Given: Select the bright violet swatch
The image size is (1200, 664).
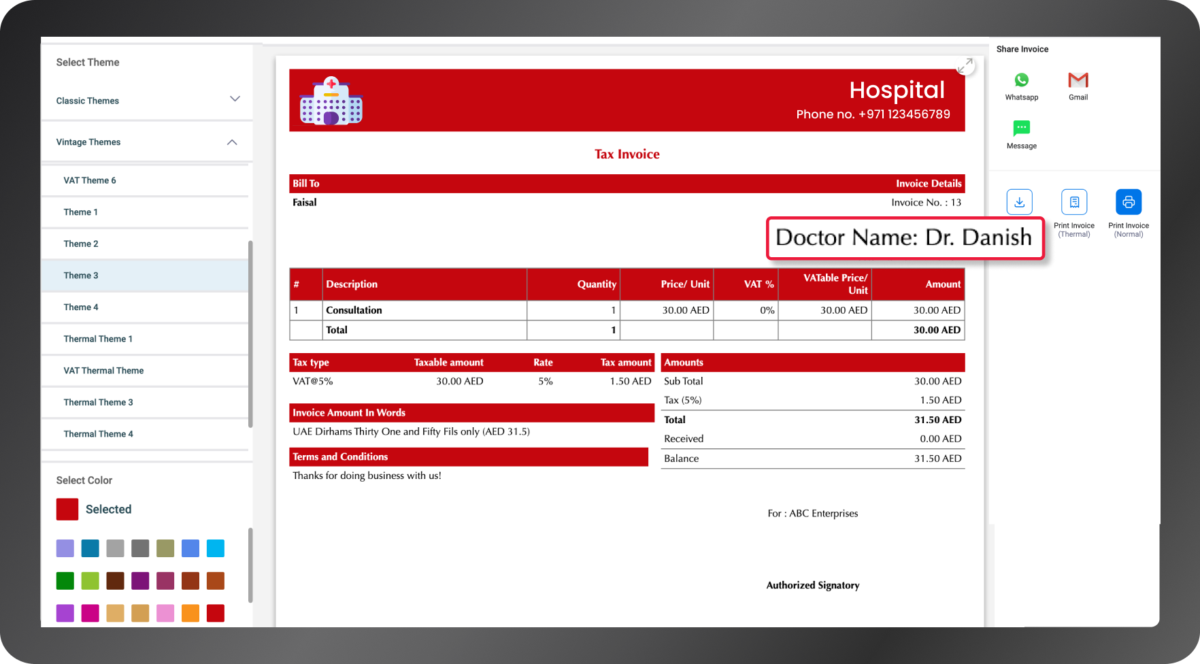Looking at the screenshot, I should point(65,613).
